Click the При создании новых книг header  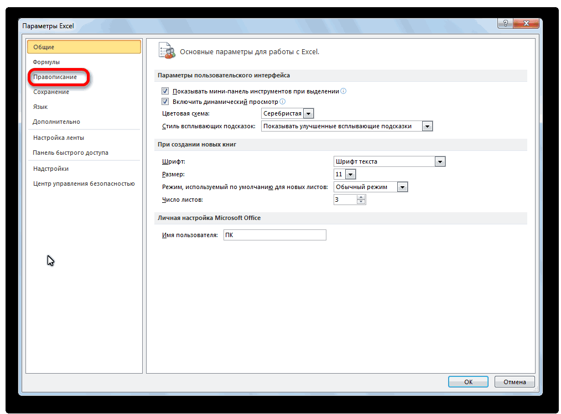point(197,144)
